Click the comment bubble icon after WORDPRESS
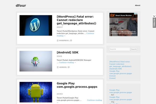 [71, 41]
